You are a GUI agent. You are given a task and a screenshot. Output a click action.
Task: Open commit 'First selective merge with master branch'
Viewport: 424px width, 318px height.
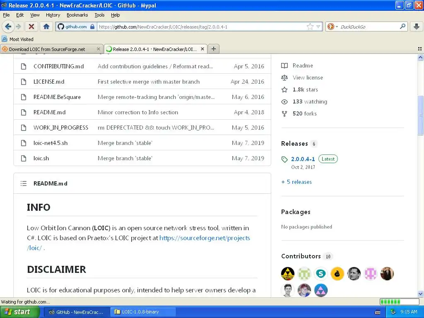[149, 82]
